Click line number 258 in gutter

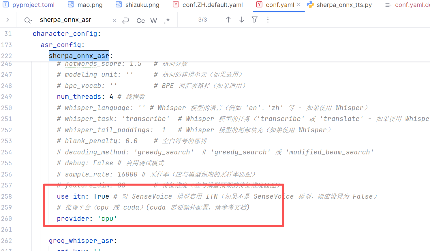6,196
